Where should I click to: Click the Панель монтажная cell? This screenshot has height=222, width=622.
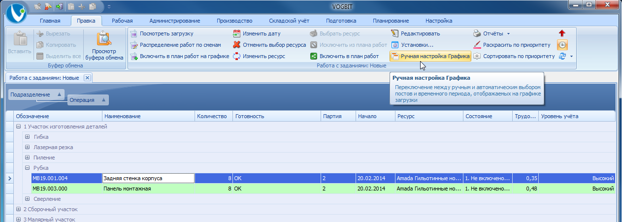(149, 189)
